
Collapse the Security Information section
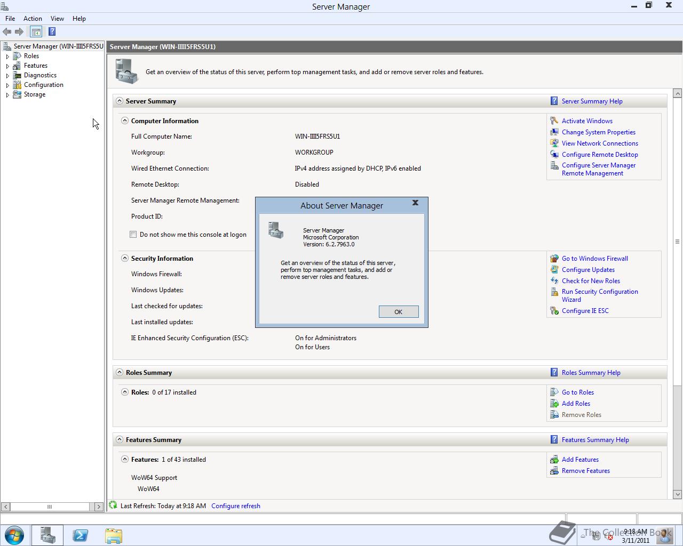coord(125,258)
